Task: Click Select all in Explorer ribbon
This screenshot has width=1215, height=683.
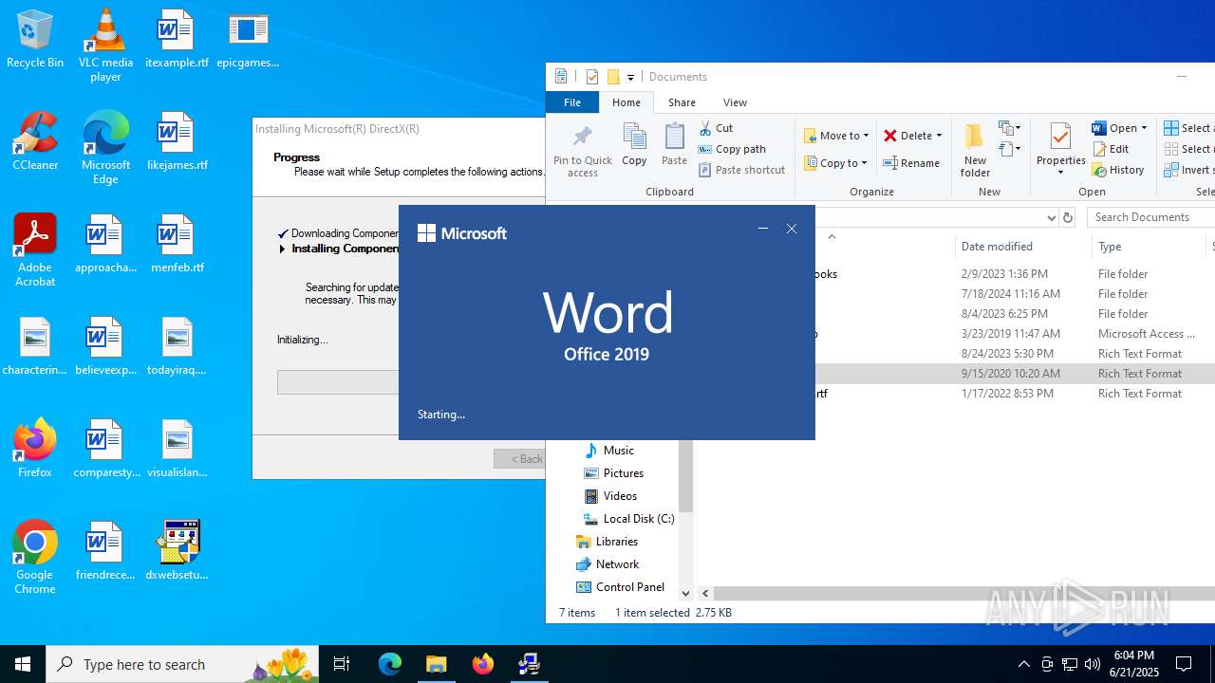Action: [1188, 128]
